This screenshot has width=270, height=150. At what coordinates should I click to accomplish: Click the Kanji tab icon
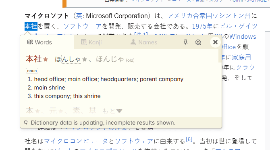click(x=84, y=42)
